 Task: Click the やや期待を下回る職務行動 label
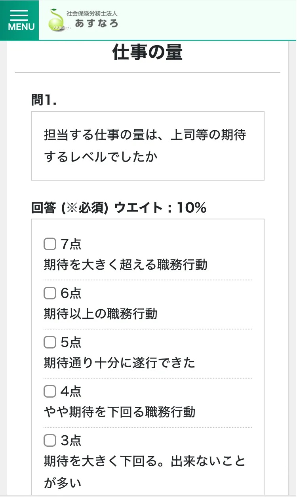click(120, 412)
